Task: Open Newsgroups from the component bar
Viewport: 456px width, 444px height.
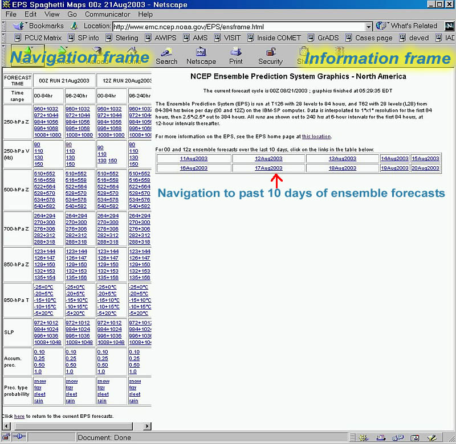Action: (x=398, y=438)
